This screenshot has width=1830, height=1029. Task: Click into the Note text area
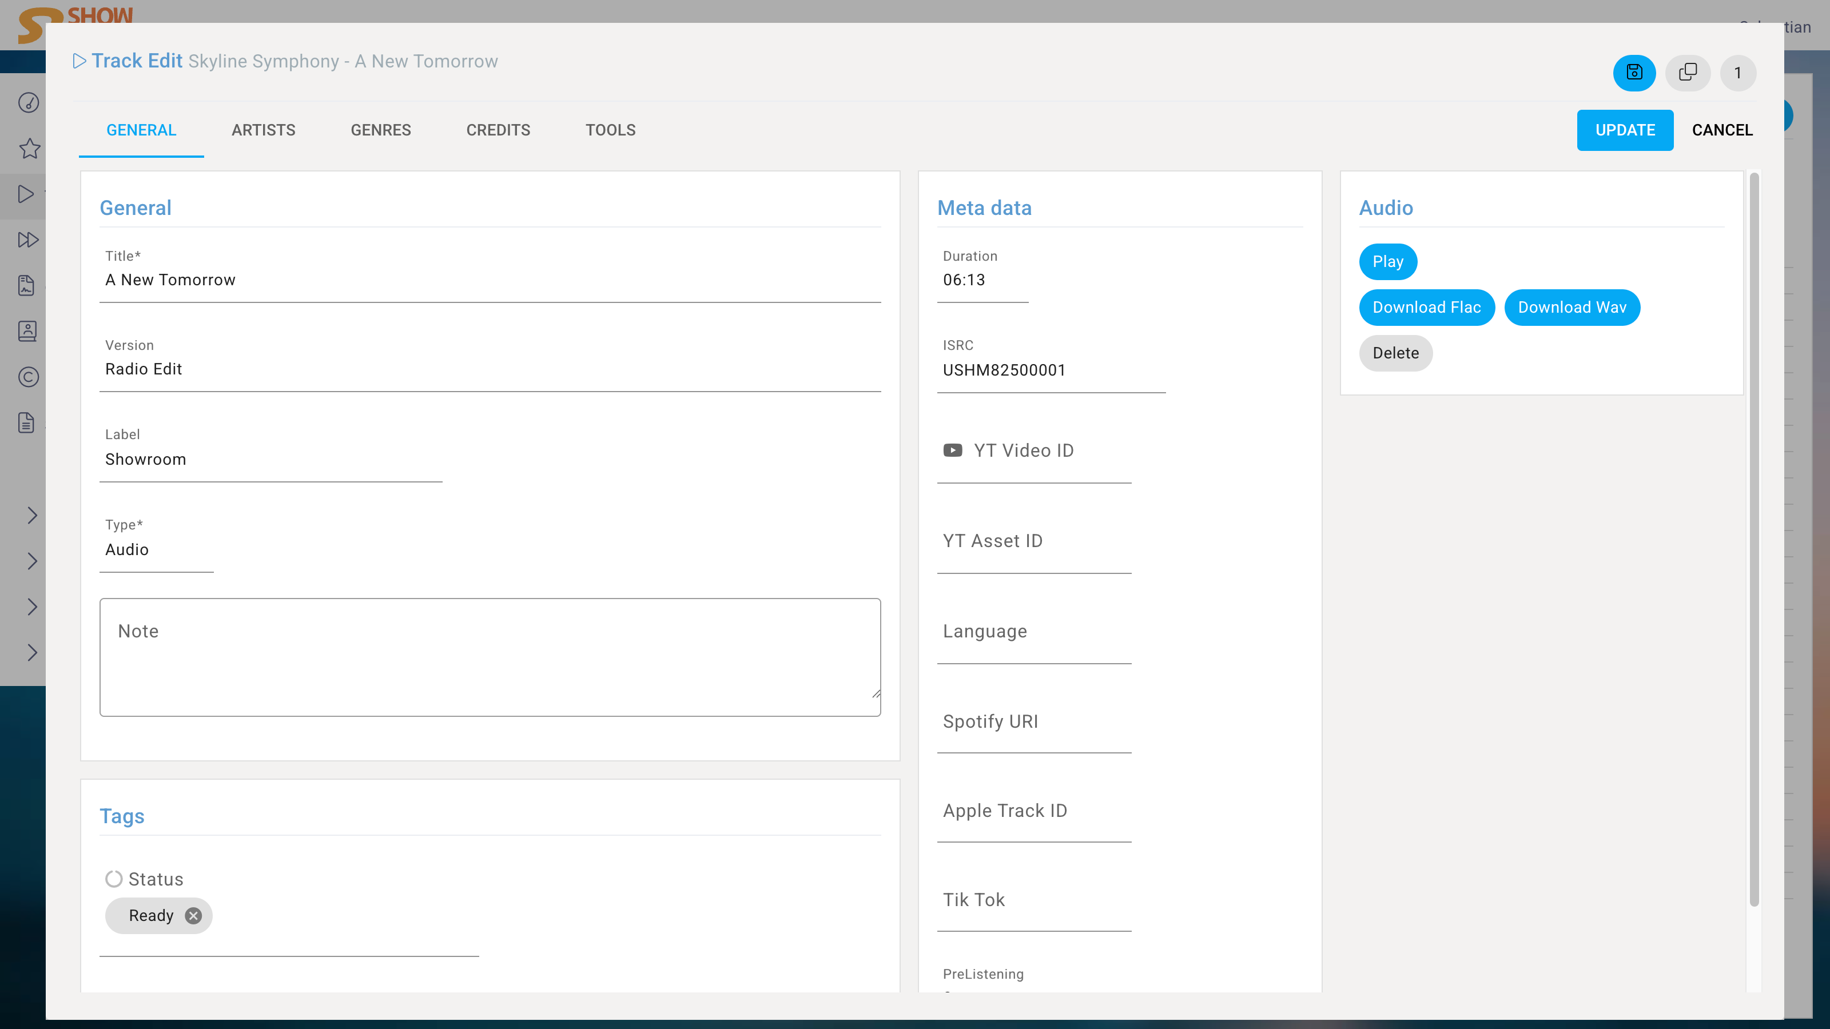click(x=490, y=657)
